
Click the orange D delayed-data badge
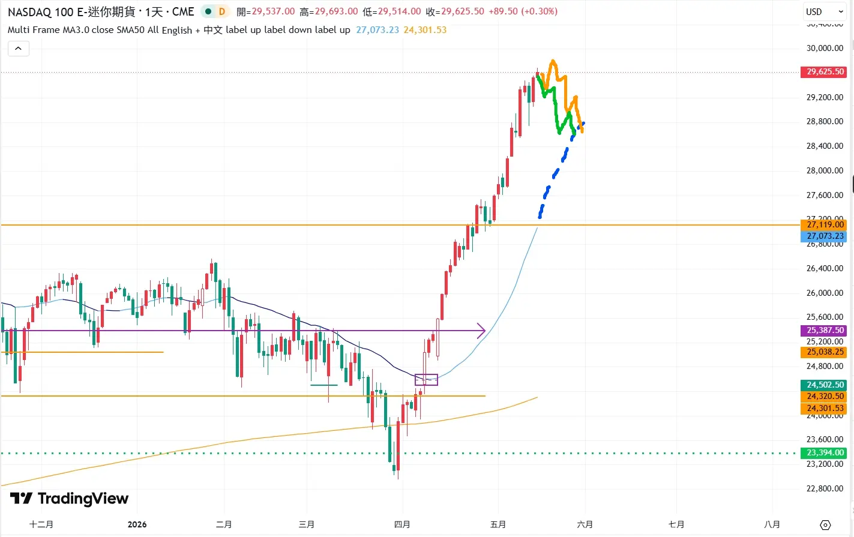point(222,11)
